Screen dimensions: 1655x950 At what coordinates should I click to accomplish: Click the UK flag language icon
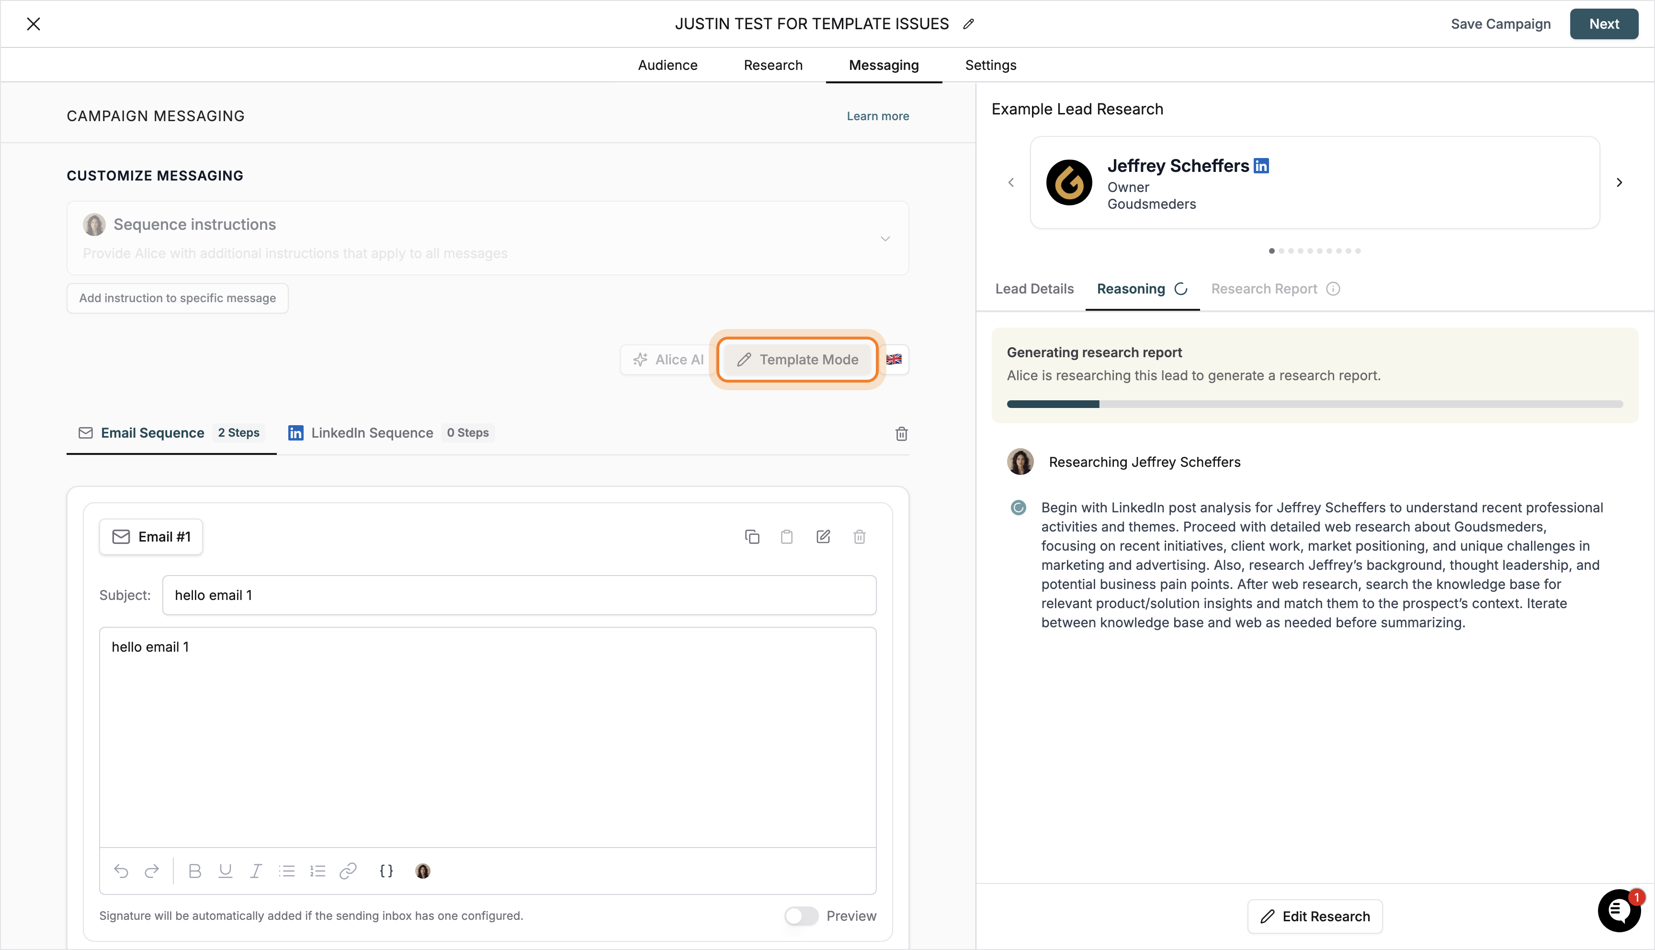894,359
